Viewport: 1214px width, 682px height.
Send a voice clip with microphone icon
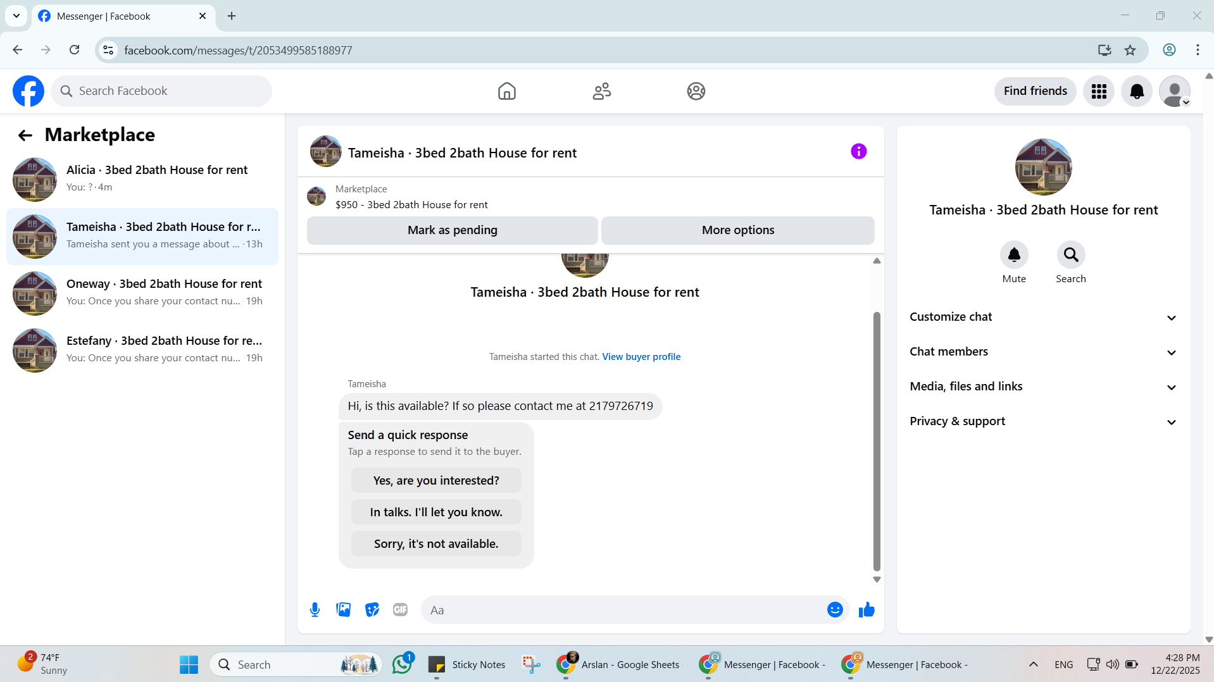[x=315, y=610]
